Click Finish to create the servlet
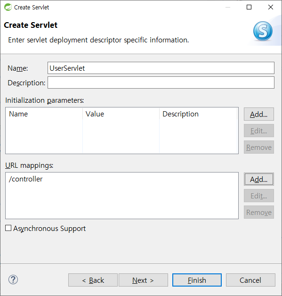The width and height of the screenshot is (282, 296). (x=197, y=280)
